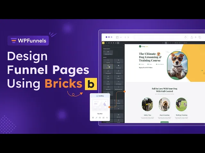The height and width of the screenshot is (153, 205).
Task: Collapse the first elements section in the Bricks panel
Action: pos(123,49)
